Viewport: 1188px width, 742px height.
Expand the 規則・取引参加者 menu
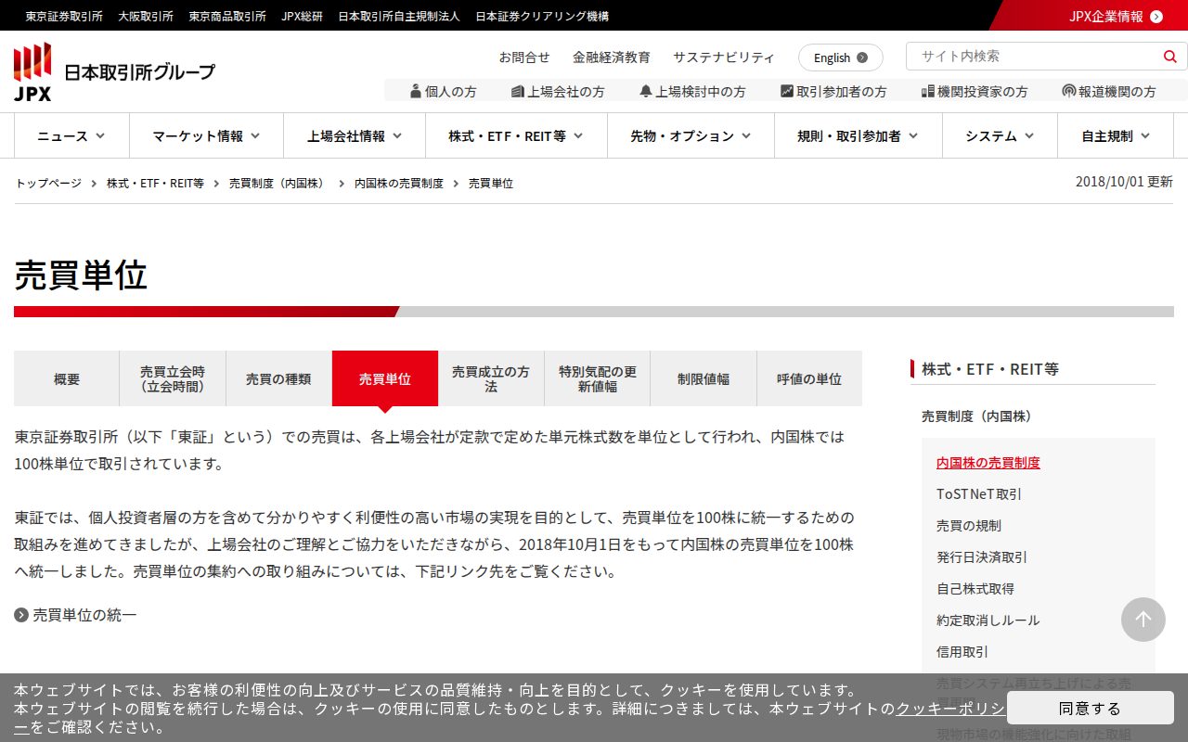click(859, 135)
